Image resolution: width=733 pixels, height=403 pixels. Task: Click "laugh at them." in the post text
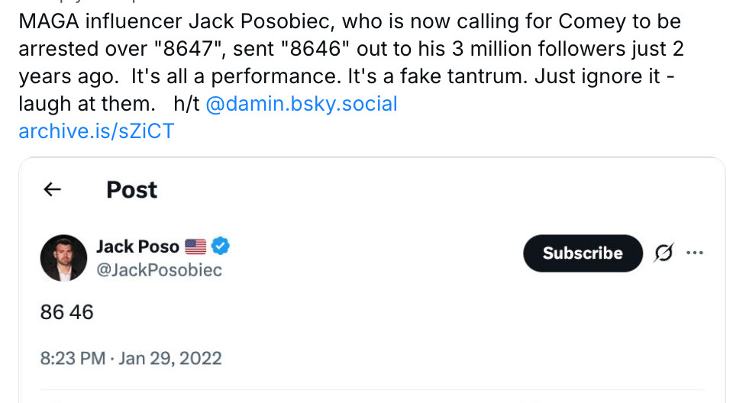[87, 103]
